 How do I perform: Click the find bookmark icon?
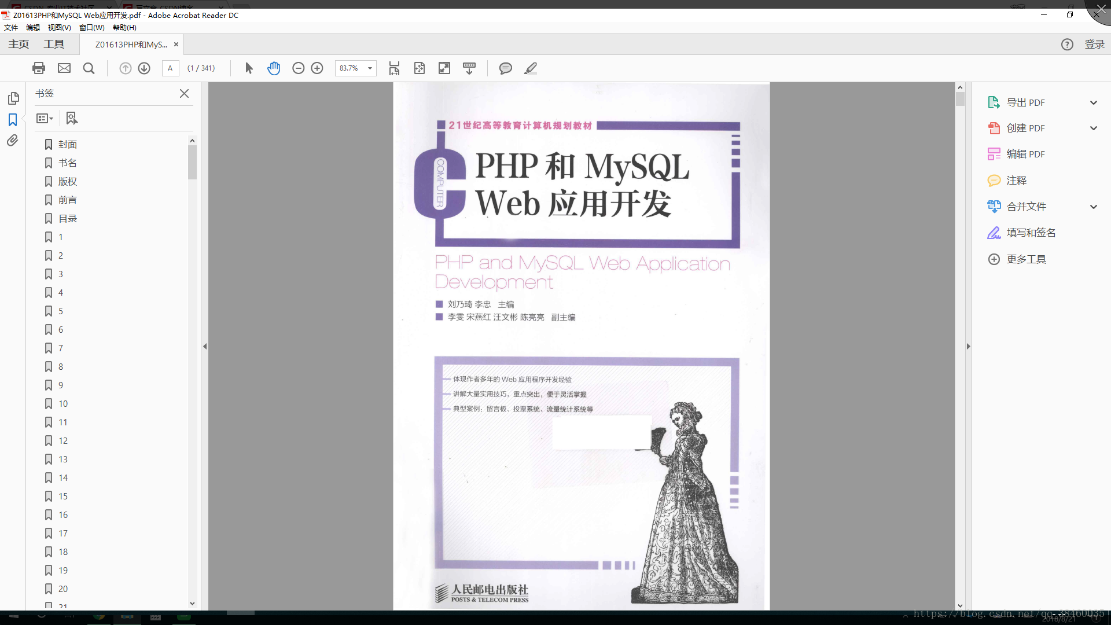(71, 118)
